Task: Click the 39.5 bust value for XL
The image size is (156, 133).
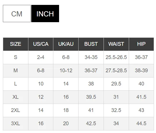Action: pos(91,97)
